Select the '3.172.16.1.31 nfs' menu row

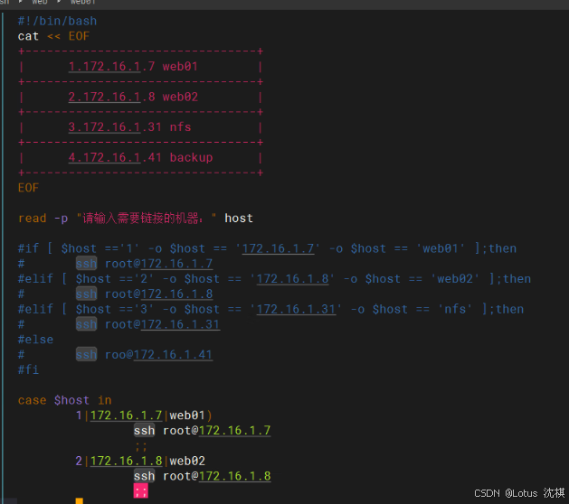pos(129,127)
